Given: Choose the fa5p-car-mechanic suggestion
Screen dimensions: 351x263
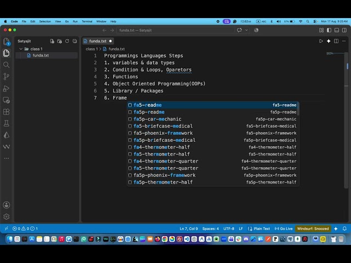Looking at the screenshot, I should click(213, 119).
